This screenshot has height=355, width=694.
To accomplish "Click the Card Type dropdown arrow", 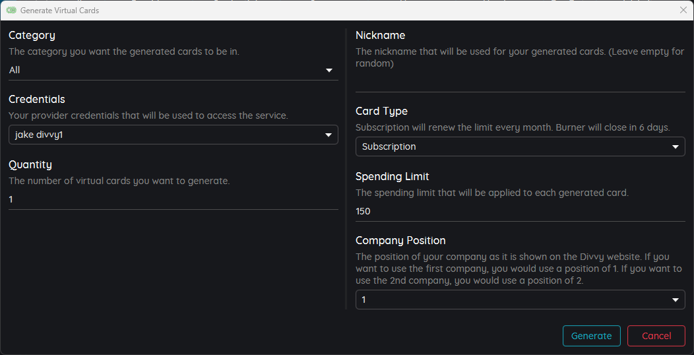I will click(676, 147).
